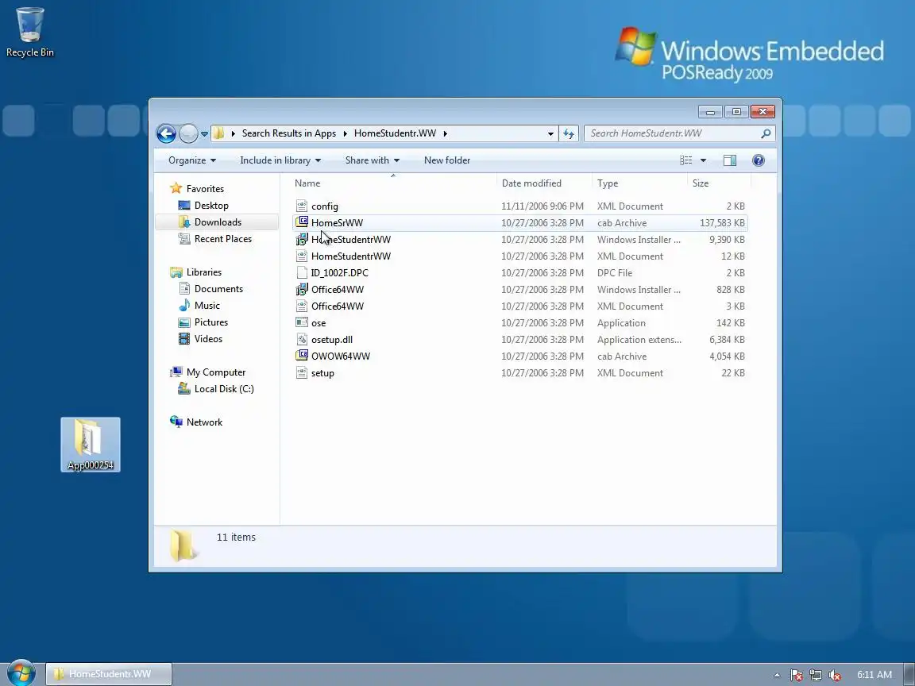This screenshot has height=686, width=915.
Task: Select HomeSrWW cab archive icon
Action: coord(302,222)
